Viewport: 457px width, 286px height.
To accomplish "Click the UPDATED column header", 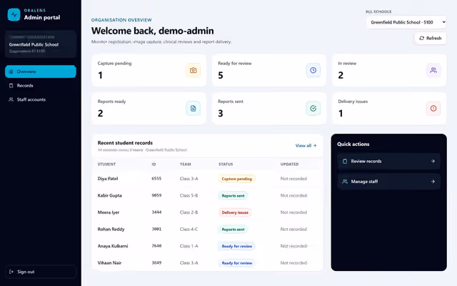I will click(289, 164).
